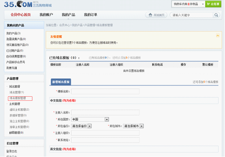Open 待完善信息产品(0) in the sidebar
Image resolution: width=225 pixels, height=157 pixels.
click(17, 45)
